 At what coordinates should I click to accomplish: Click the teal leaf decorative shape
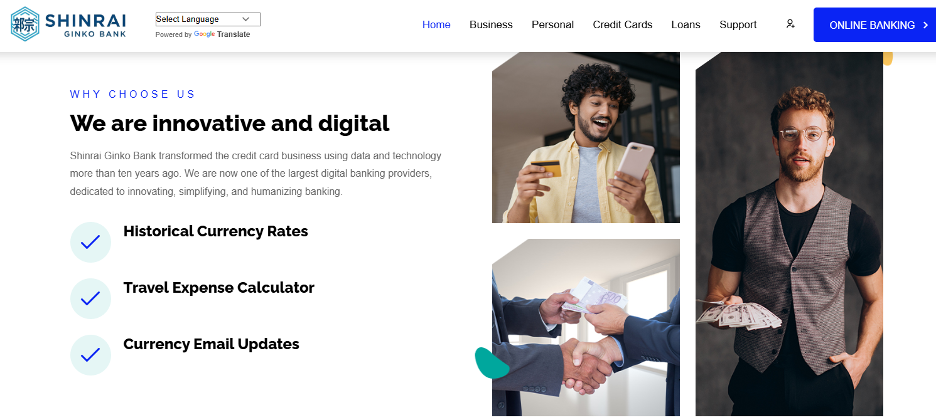pos(490,363)
